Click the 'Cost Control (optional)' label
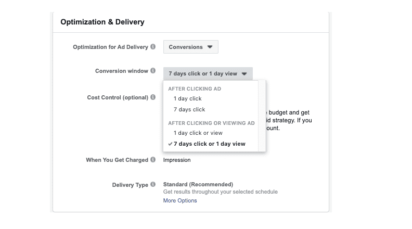 click(118, 97)
